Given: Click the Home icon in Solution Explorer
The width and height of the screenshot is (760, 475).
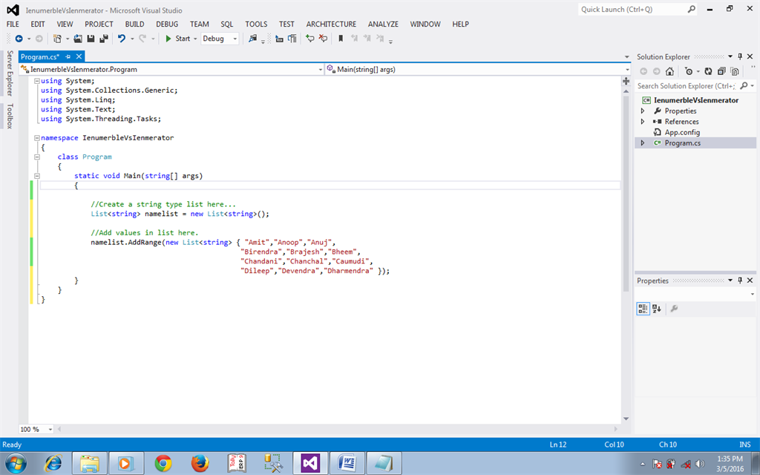Looking at the screenshot, I should pyautogui.click(x=669, y=71).
